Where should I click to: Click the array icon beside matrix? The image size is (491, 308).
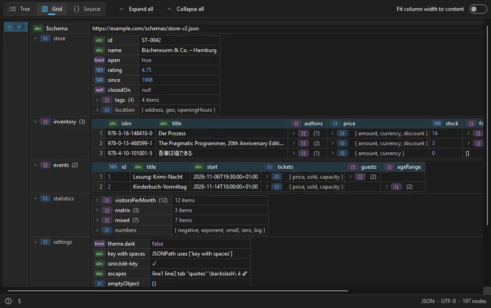(x=107, y=210)
